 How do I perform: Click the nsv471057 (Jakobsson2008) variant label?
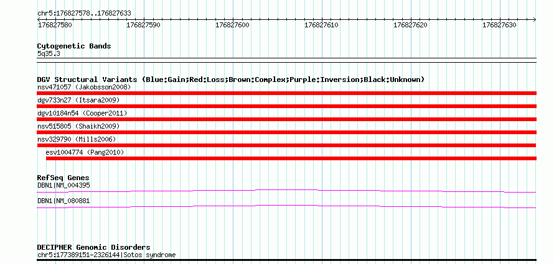(x=84, y=87)
